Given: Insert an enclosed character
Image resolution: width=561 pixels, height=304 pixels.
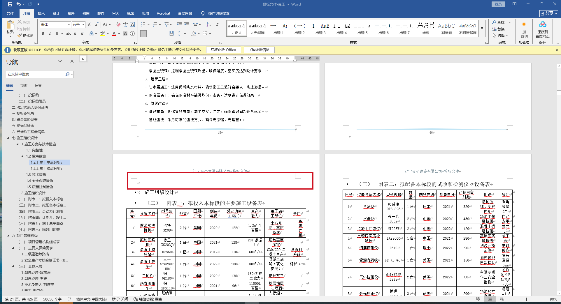Looking at the screenshot, I should pos(132,33).
